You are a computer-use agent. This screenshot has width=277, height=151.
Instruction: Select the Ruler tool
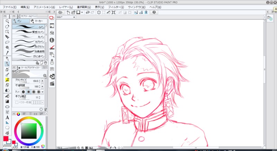pyautogui.click(x=7, y=122)
